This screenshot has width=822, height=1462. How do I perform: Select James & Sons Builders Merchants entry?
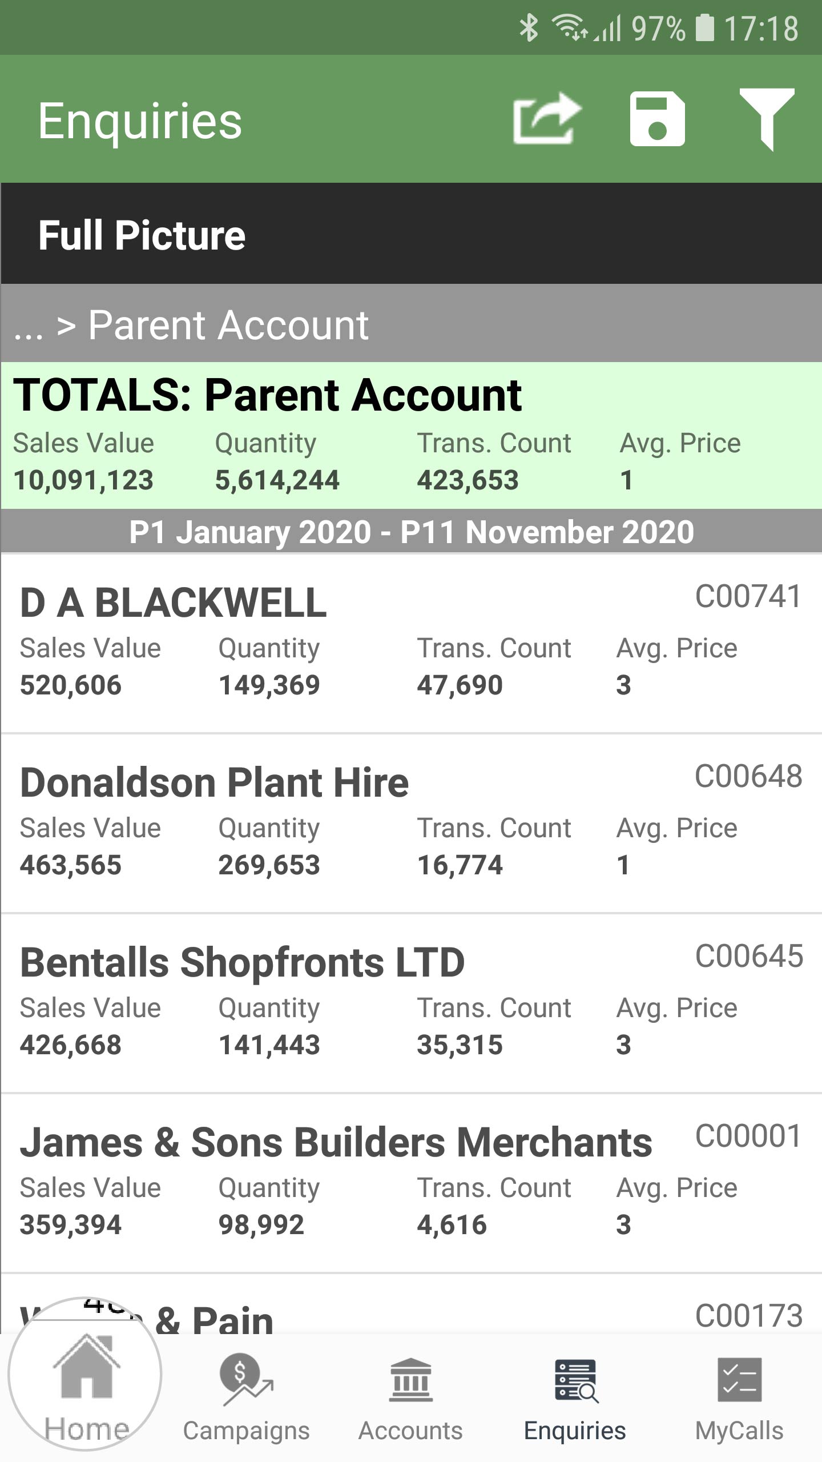411,1183
